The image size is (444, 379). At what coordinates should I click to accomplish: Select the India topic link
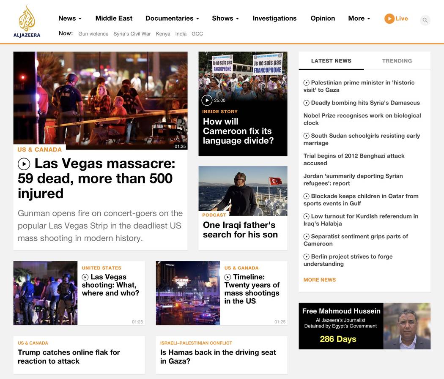[x=181, y=34]
